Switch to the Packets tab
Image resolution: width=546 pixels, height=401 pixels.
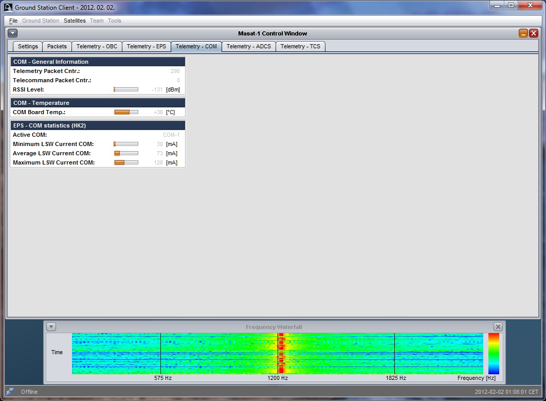(x=57, y=46)
